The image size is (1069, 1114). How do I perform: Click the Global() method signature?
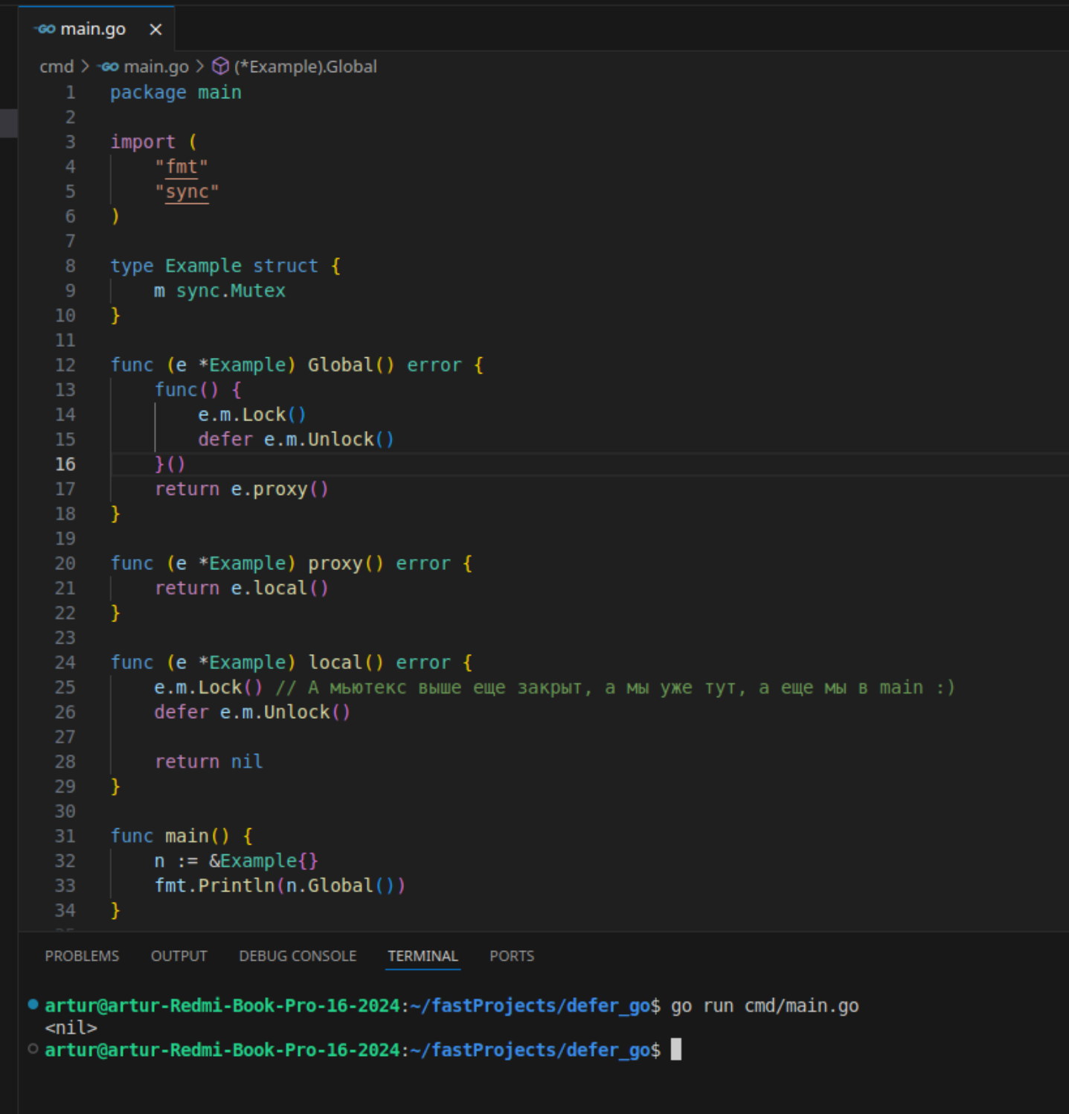pyautogui.click(x=297, y=365)
